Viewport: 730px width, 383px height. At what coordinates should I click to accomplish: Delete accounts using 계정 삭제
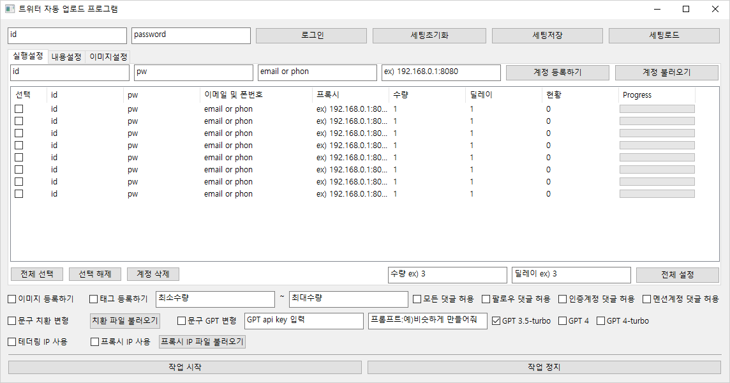point(153,274)
